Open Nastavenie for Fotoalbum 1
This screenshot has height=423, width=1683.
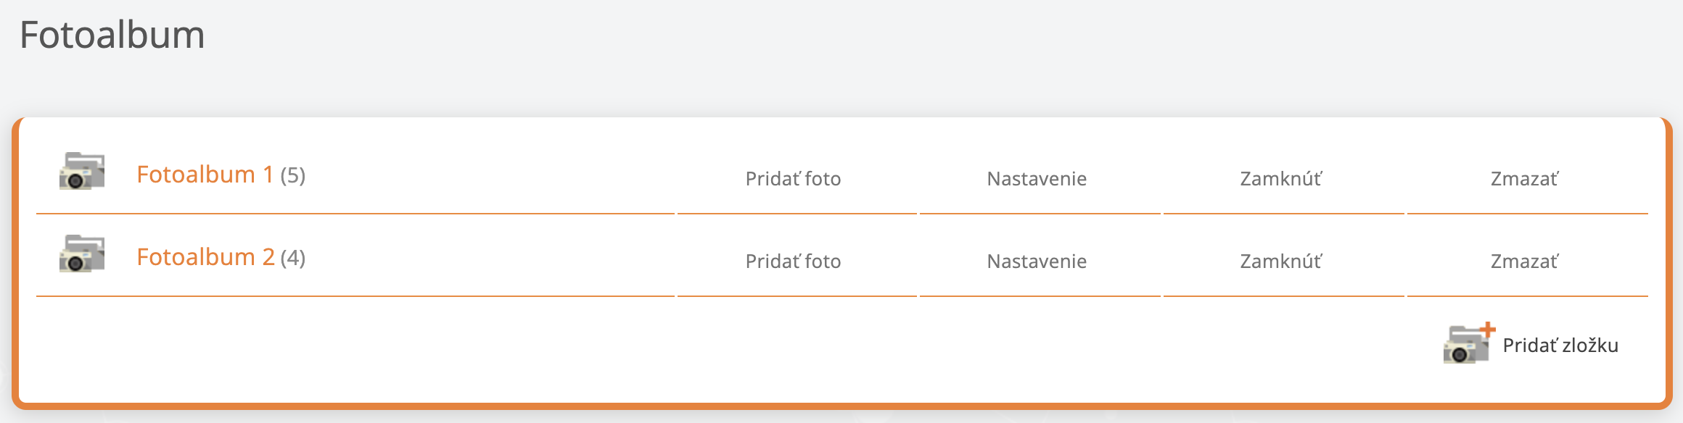pyautogui.click(x=1037, y=179)
